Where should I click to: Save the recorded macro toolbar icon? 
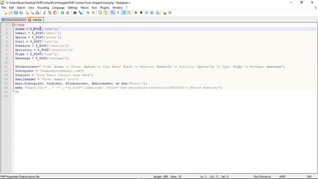[158, 13]
